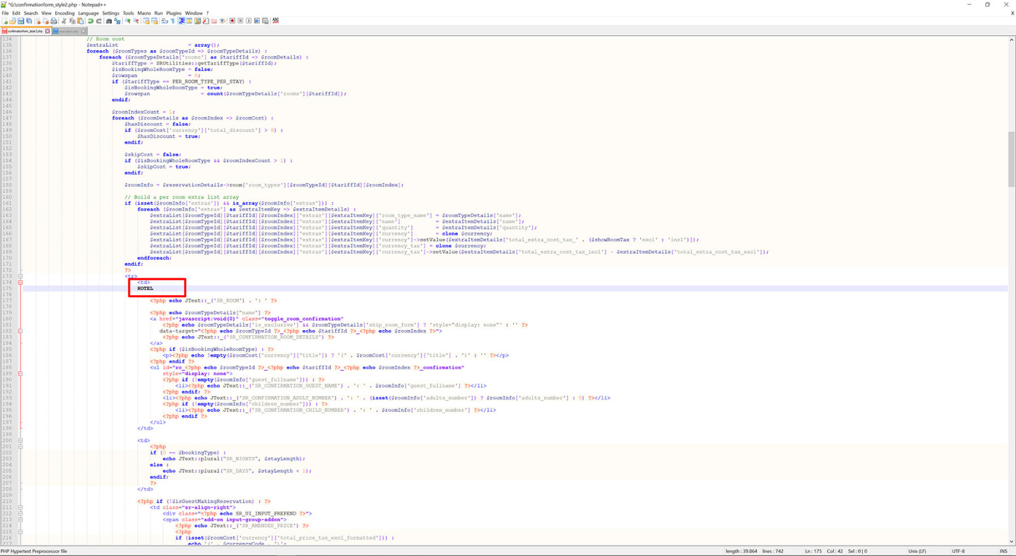Click the Undo arrow icon

[91, 21]
